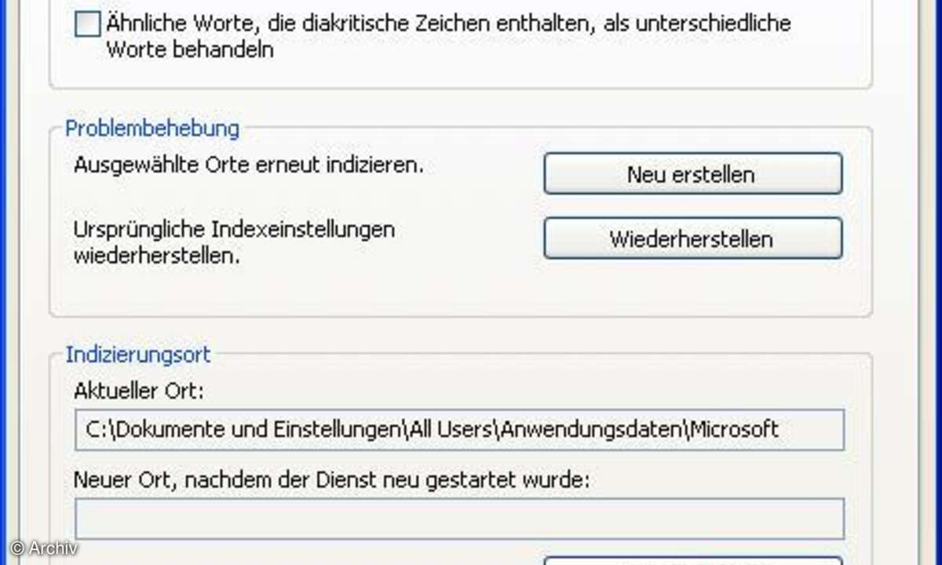
Task: Click the 'Problembehebung' group label
Action: (152, 128)
